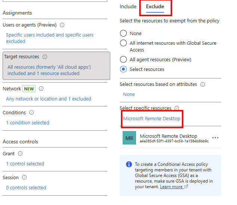Choose All internet resources with Global Secure Access
Viewport: 237px width, 205px height.
point(123,43)
